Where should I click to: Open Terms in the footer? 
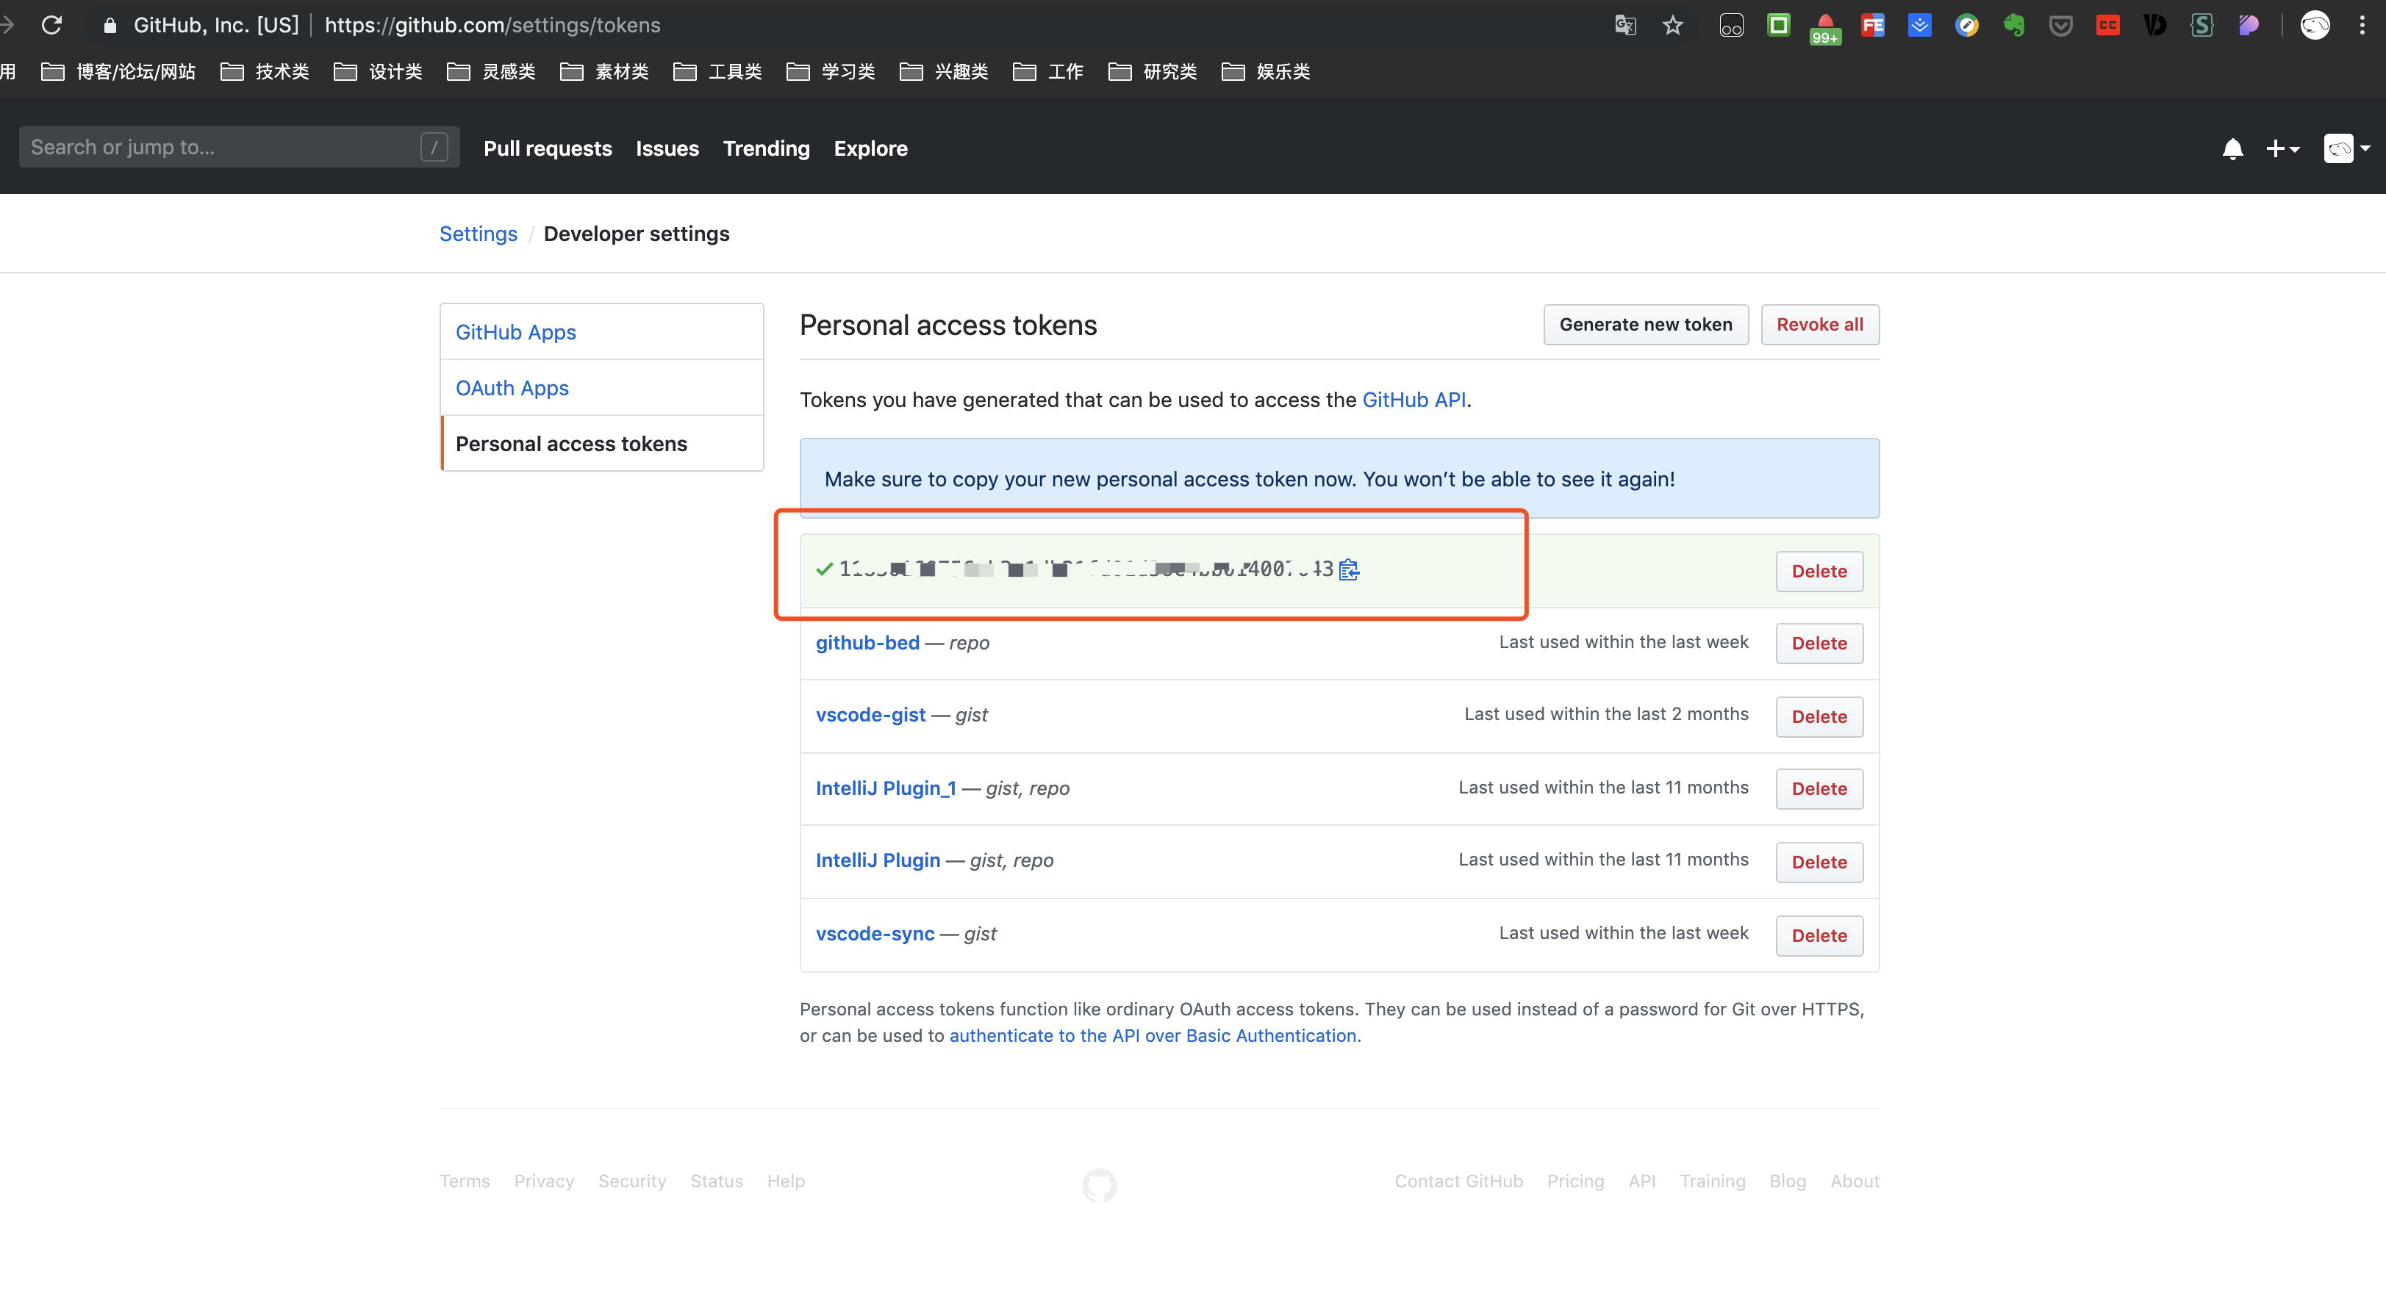464,1181
